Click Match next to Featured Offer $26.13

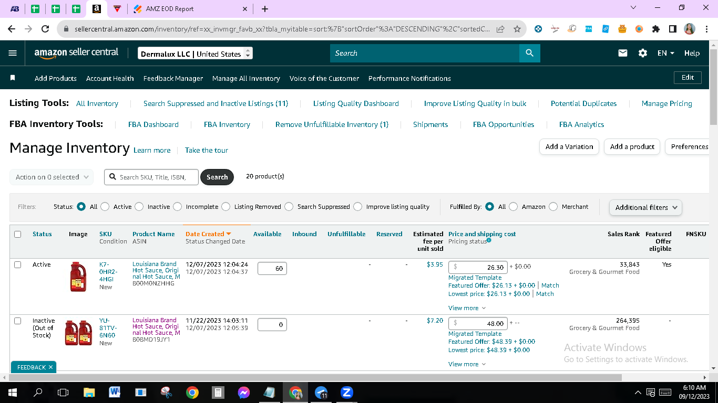550,285
